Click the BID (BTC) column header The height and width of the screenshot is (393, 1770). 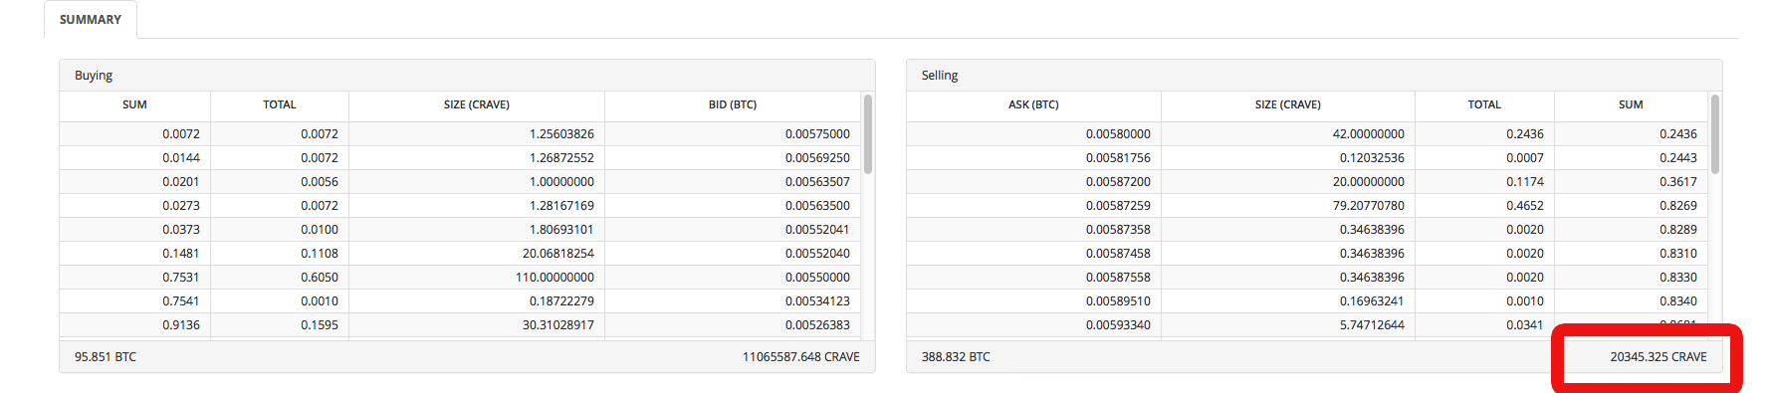(x=733, y=104)
